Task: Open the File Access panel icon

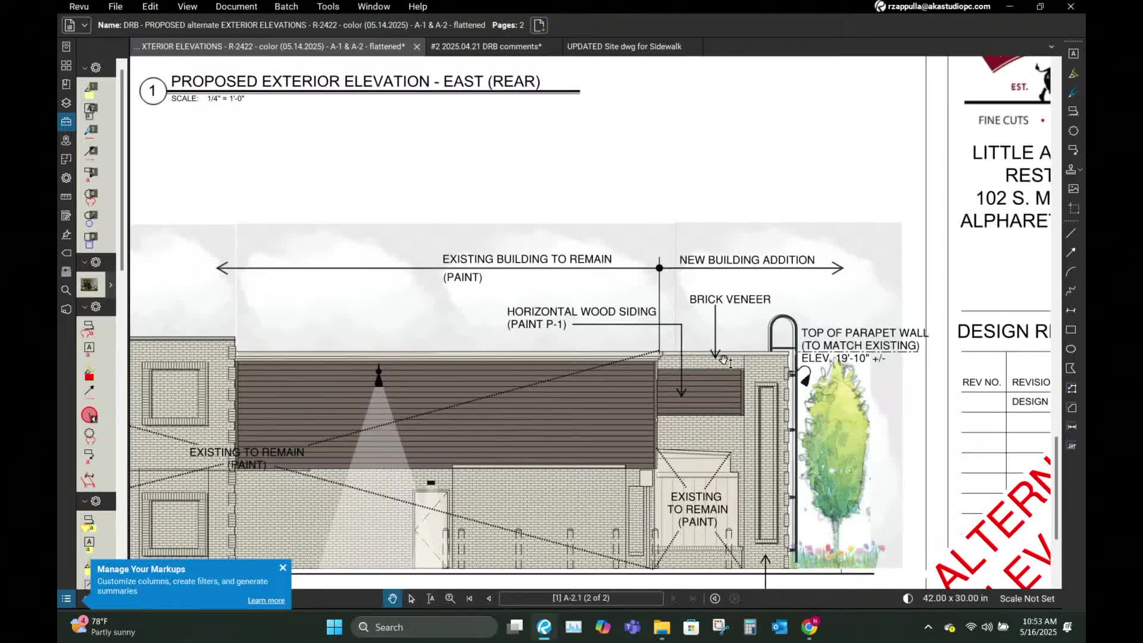Action: coord(66,46)
